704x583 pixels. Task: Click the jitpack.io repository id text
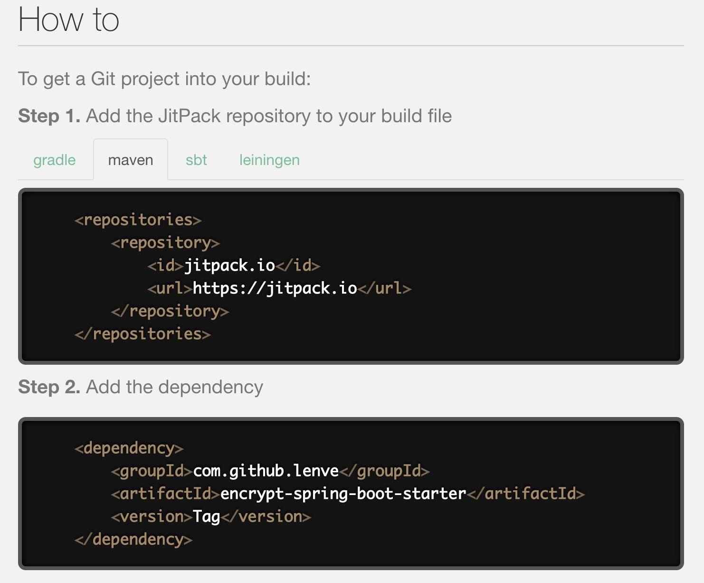(229, 265)
